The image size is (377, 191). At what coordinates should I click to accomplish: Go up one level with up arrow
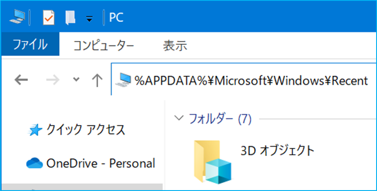point(97,80)
